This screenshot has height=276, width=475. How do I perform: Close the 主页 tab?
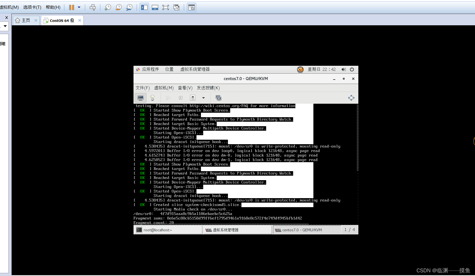[36, 20]
